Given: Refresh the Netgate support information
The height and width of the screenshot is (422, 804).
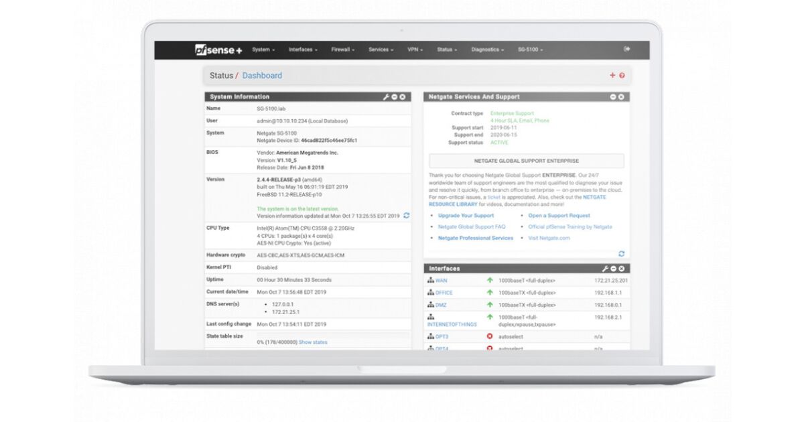Looking at the screenshot, I should [x=621, y=254].
